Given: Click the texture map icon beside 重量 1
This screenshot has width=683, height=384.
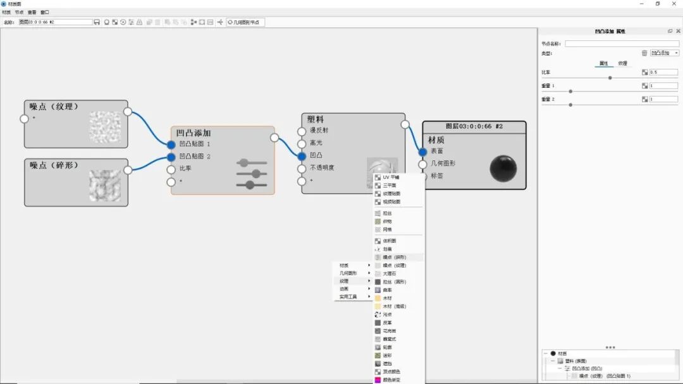Looking at the screenshot, I should pyautogui.click(x=644, y=86).
